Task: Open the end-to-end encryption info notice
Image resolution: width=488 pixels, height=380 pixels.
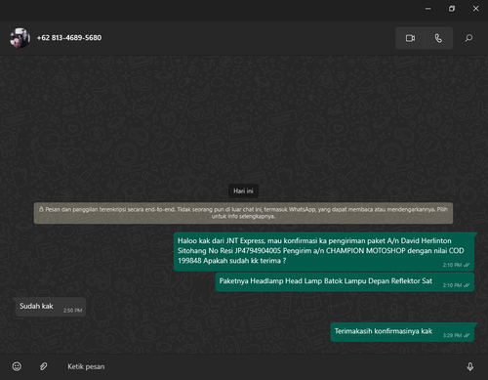Action: coord(243,213)
